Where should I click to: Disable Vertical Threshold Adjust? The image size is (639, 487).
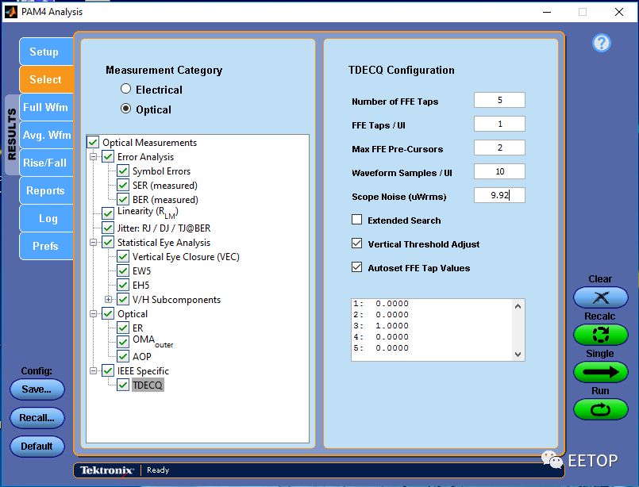click(357, 243)
